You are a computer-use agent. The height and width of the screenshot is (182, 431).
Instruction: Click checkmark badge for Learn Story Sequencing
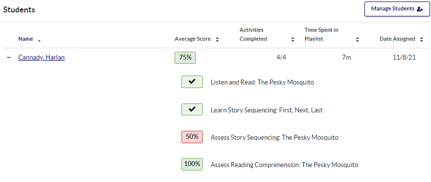[192, 109]
